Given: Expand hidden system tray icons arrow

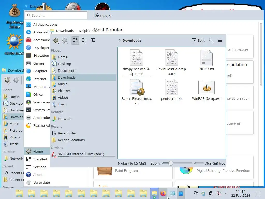Looking at the screenshot, I should click(x=226, y=193).
